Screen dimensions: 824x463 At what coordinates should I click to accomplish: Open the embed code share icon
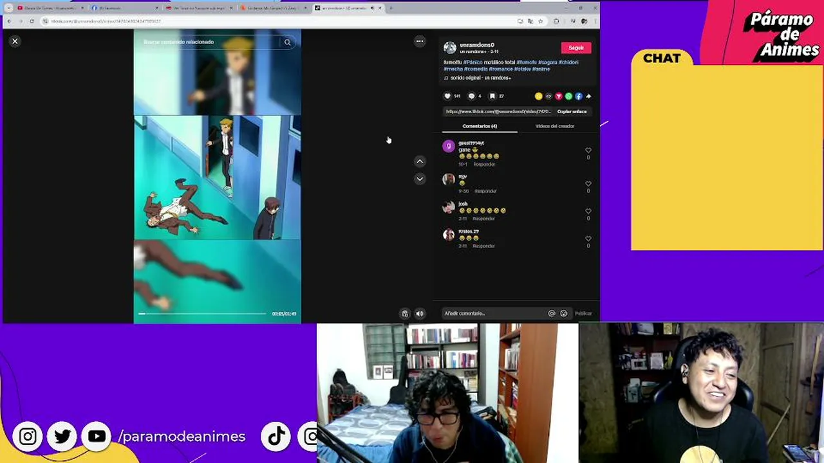[x=548, y=96]
